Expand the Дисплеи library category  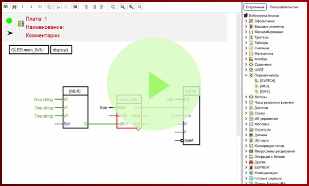click(246, 108)
